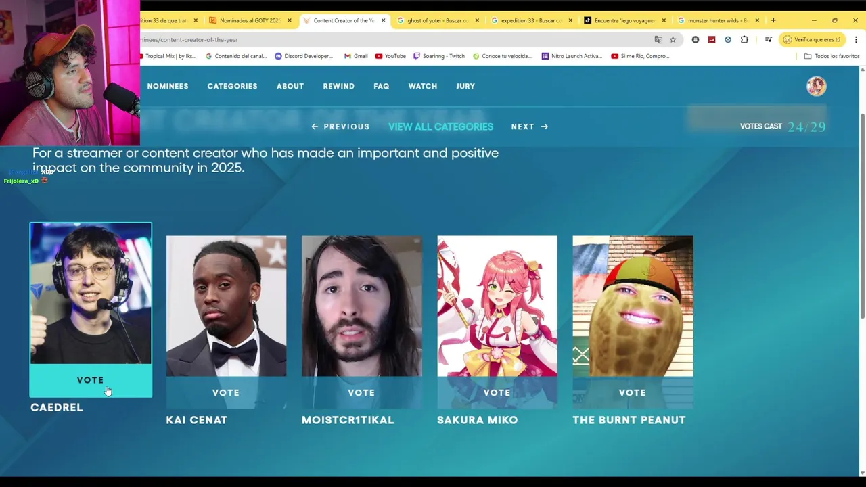Open Chrome three-dot menu

click(856, 39)
